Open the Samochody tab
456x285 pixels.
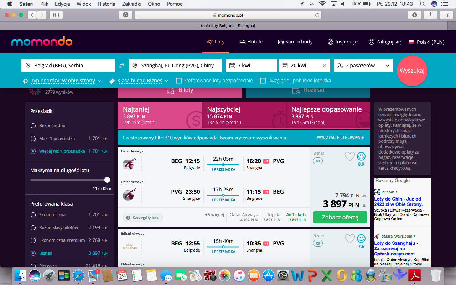[295, 42]
